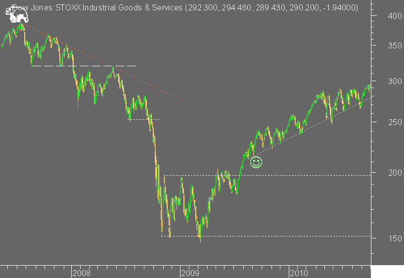
Task: Click the price axis label 150
Action: click(x=395, y=238)
